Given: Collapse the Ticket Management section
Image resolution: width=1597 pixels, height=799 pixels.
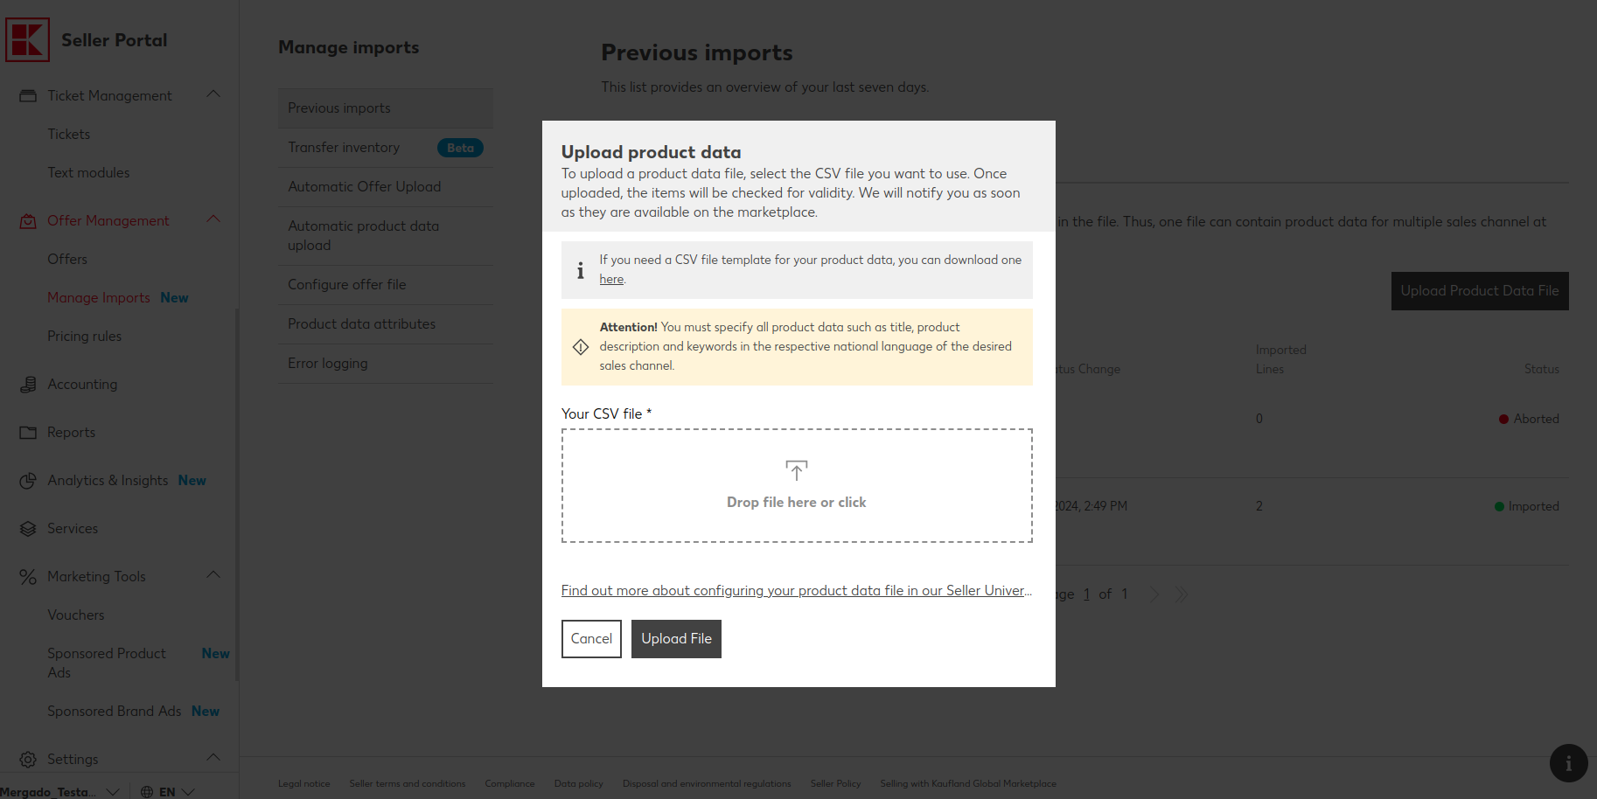Looking at the screenshot, I should coord(213,94).
